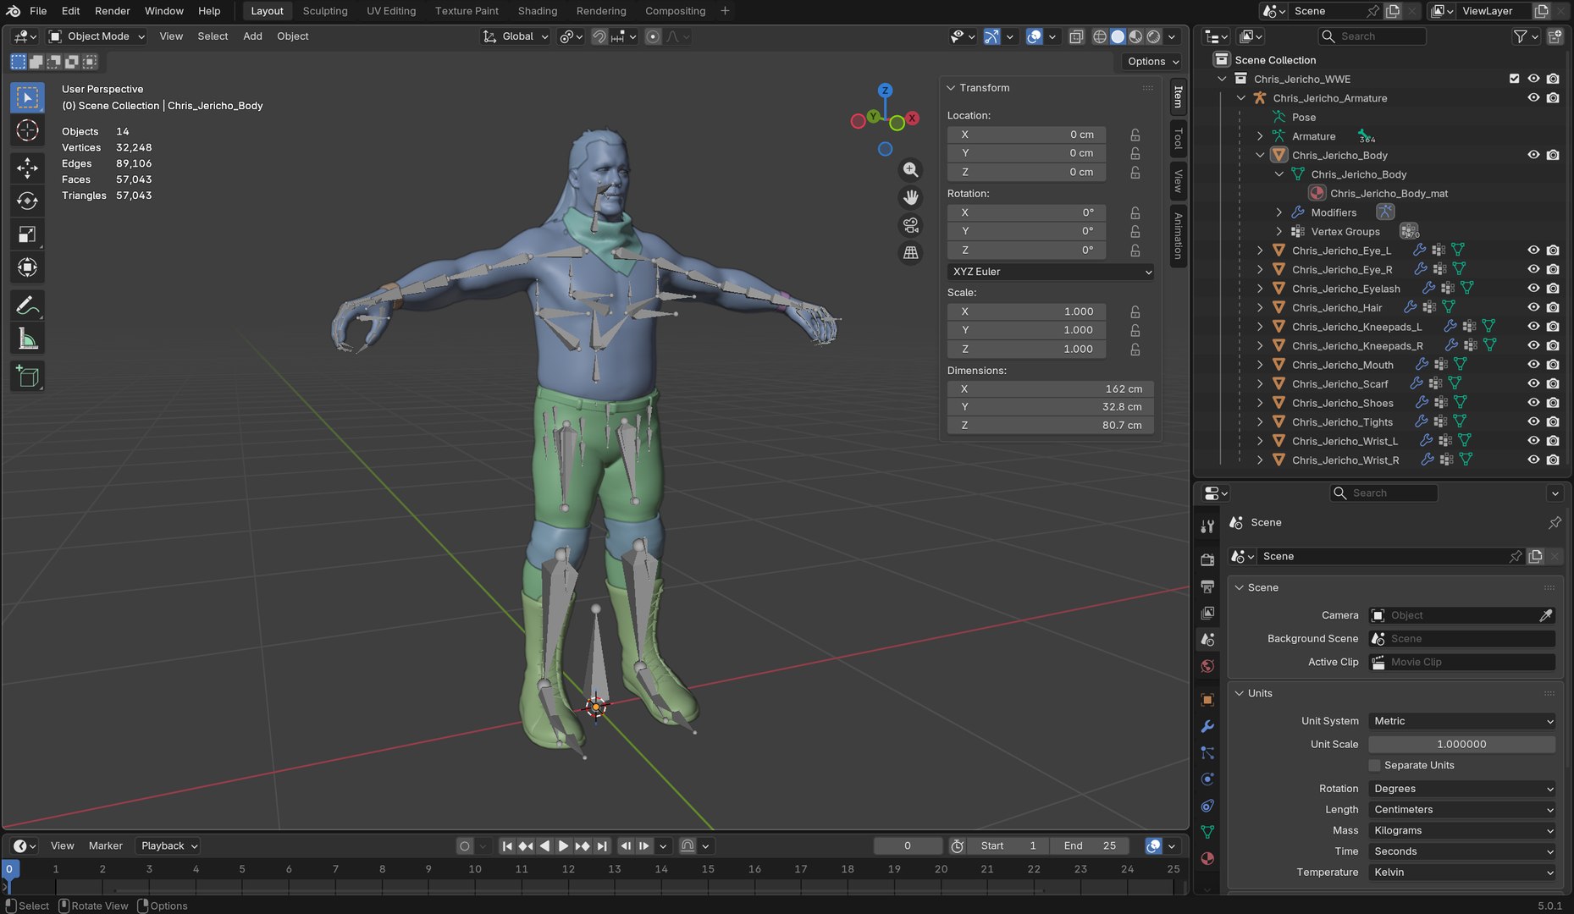Switch to the Sculpting workspace tab
This screenshot has width=1574, height=914.
pyautogui.click(x=325, y=11)
